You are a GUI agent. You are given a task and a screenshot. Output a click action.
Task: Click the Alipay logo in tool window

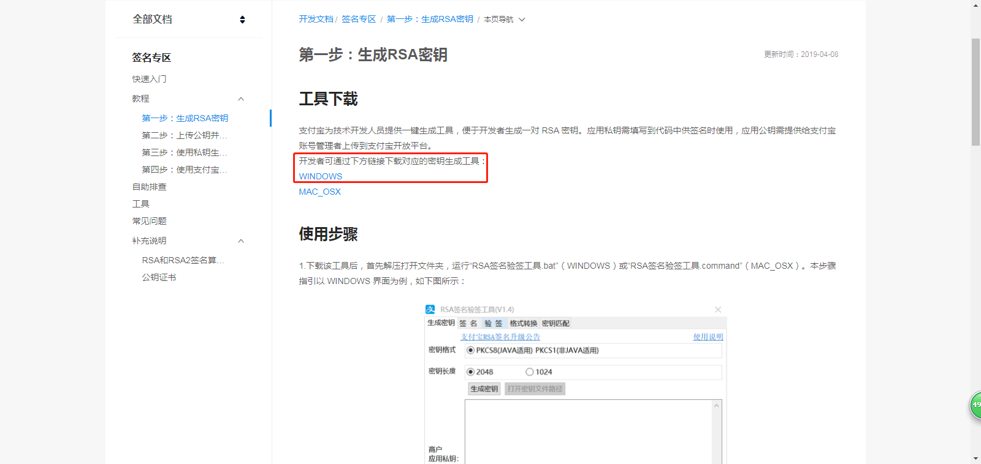coord(430,310)
